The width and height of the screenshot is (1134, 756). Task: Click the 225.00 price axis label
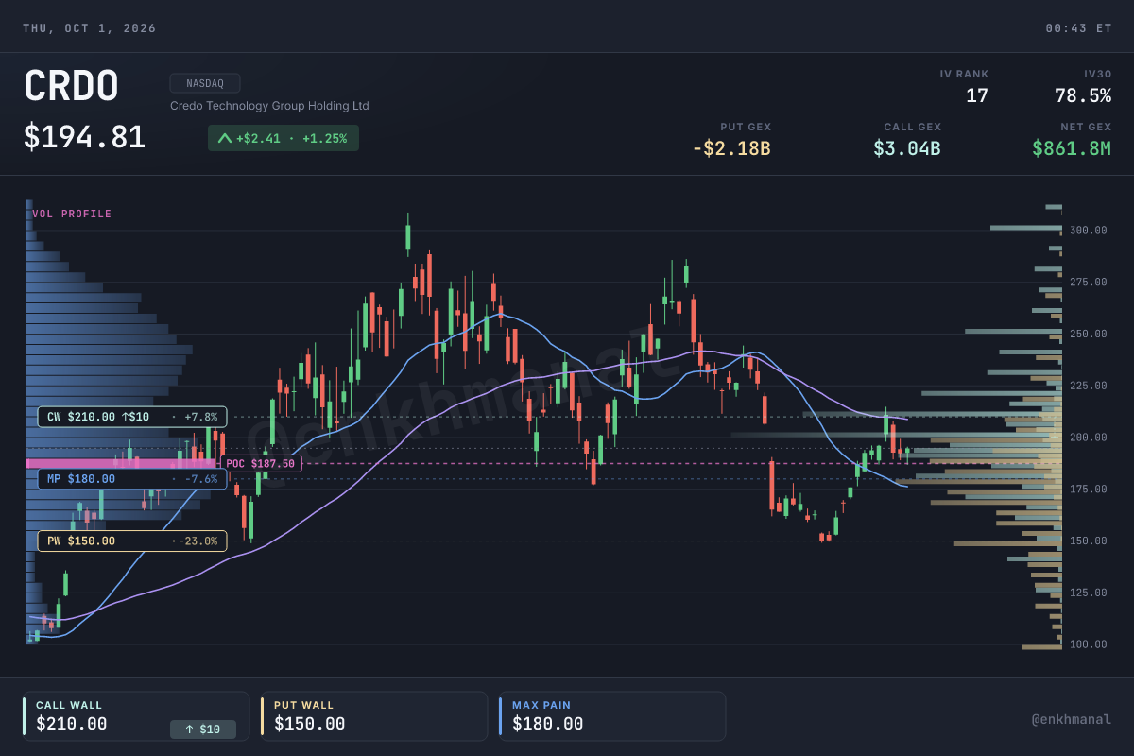click(x=1089, y=386)
